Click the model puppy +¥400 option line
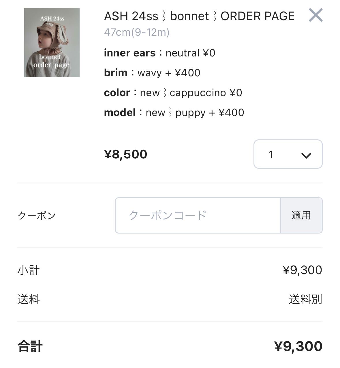The height and width of the screenshot is (368, 340). [x=174, y=113]
